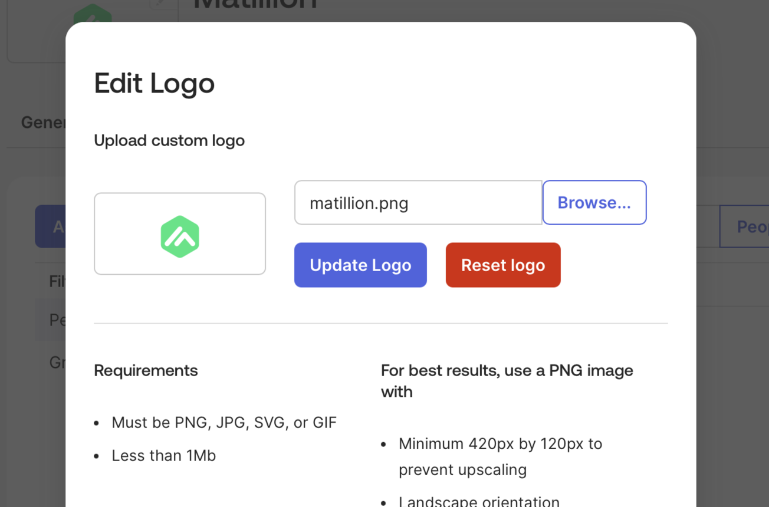Click the large Matillion heading behind the dialog
Image resolution: width=769 pixels, height=507 pixels.
click(255, 5)
